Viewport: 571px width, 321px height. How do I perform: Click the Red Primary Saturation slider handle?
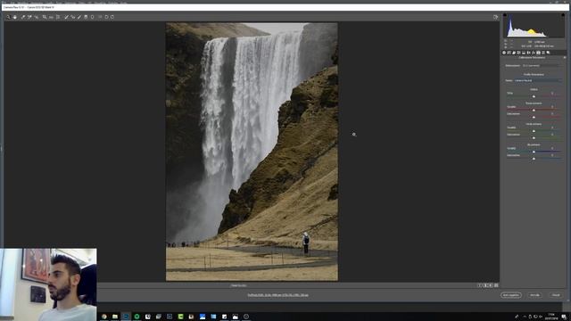click(534, 117)
